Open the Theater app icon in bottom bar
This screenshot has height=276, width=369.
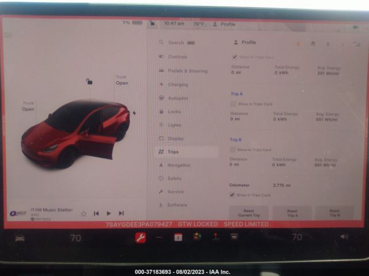(x=234, y=236)
